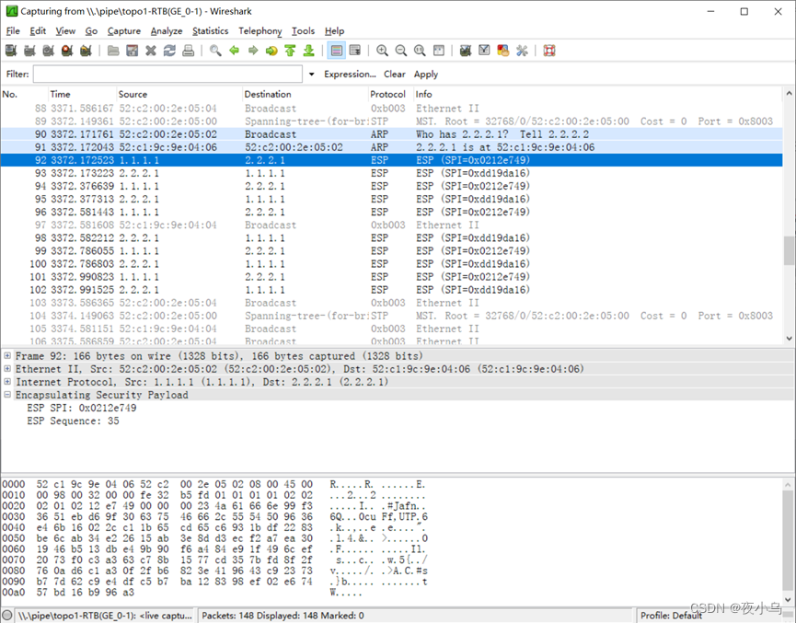Screen dimensions: 796x623
Task: Reload this capture file icon
Action: pyautogui.click(x=169, y=51)
